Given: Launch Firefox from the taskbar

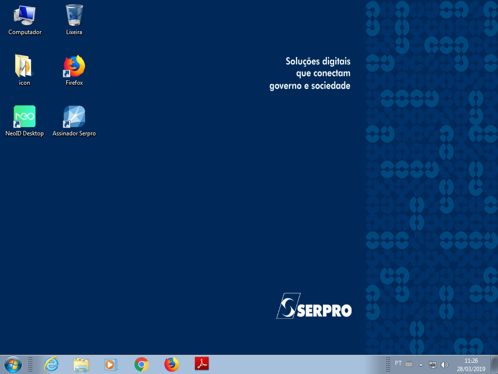Looking at the screenshot, I should [x=172, y=364].
